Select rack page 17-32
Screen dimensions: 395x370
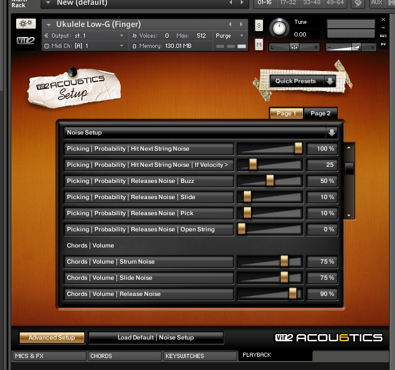288,3
